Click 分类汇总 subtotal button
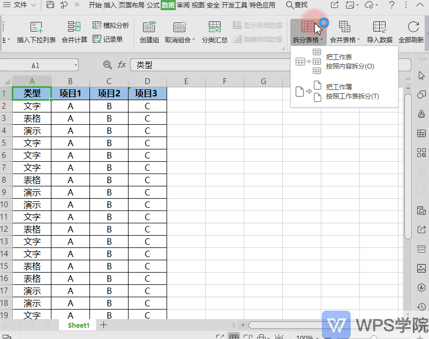The image size is (429, 339). [214, 32]
